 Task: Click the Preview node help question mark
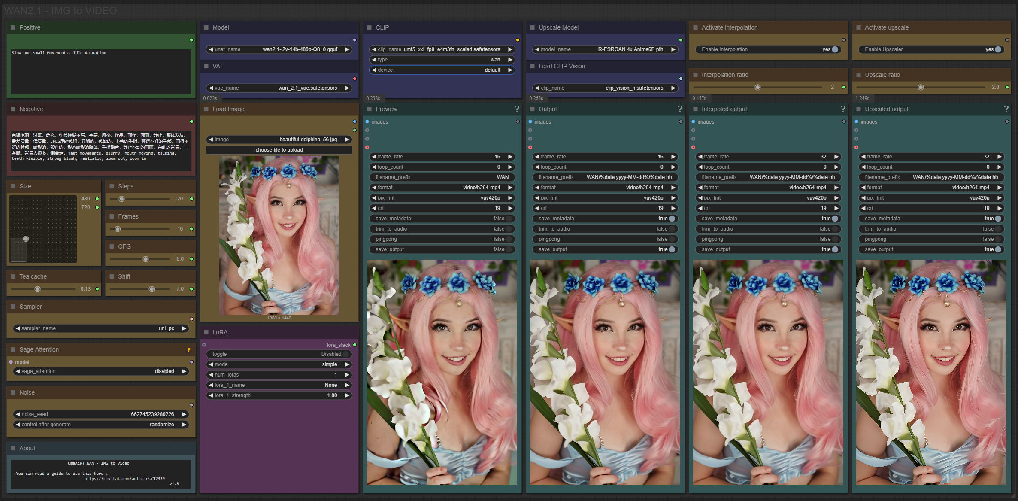(517, 109)
